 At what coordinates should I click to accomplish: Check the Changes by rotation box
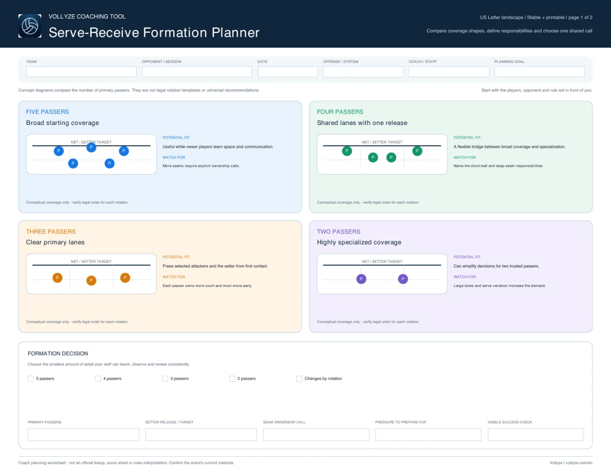[x=299, y=379]
